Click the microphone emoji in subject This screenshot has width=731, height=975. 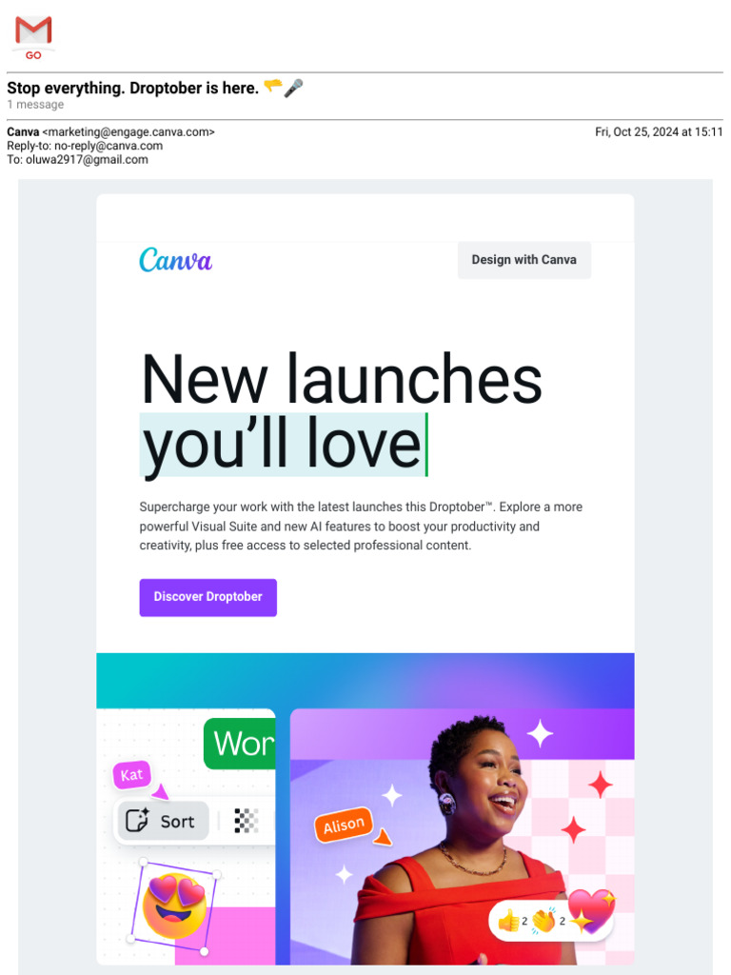point(293,89)
